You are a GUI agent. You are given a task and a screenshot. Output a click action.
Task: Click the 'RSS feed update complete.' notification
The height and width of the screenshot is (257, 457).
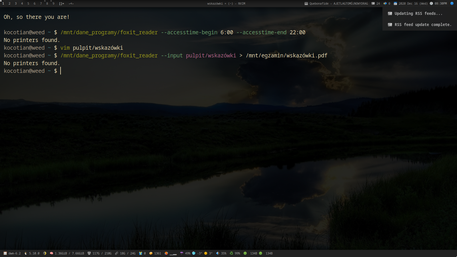tap(420, 25)
